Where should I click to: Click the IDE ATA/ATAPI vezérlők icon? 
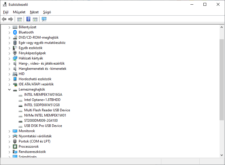(15, 84)
